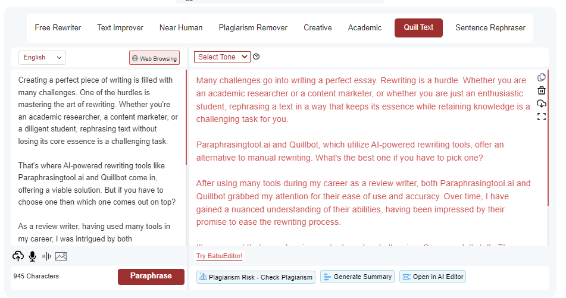Download the output via cloud download icon

coord(541,103)
